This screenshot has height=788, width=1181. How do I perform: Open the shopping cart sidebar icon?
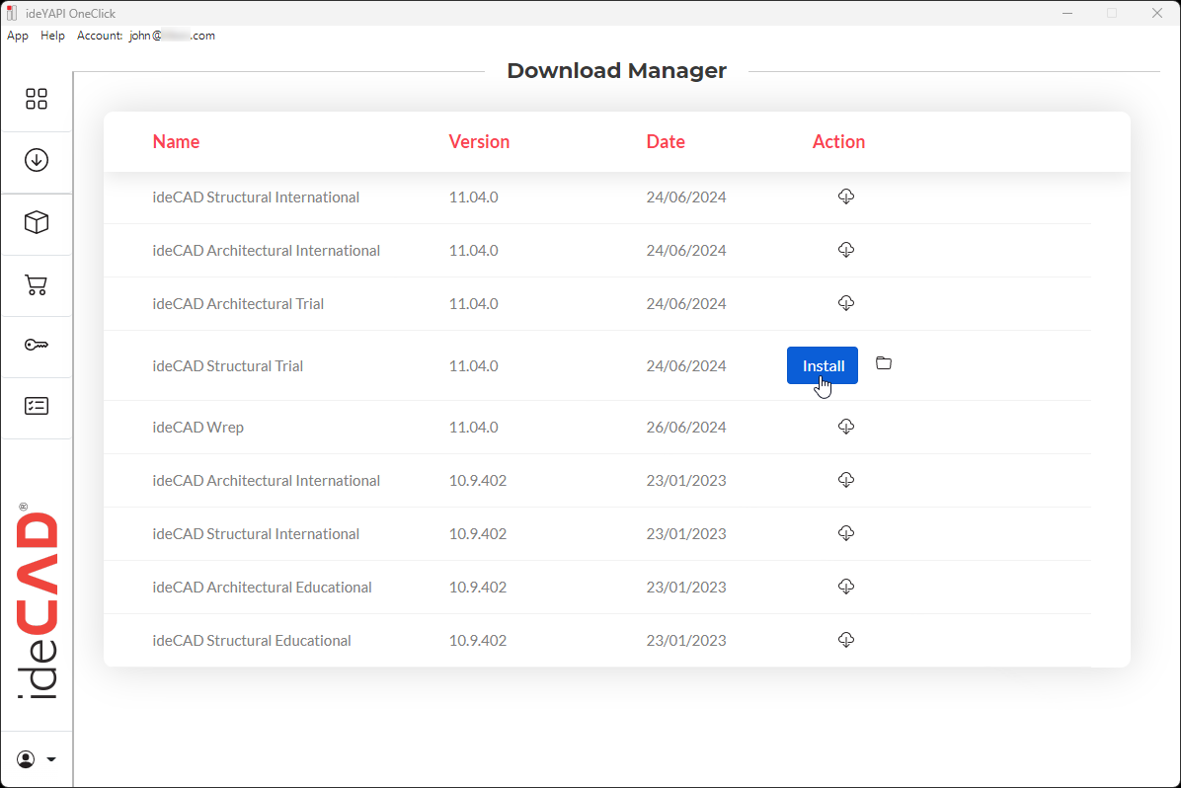coord(37,285)
